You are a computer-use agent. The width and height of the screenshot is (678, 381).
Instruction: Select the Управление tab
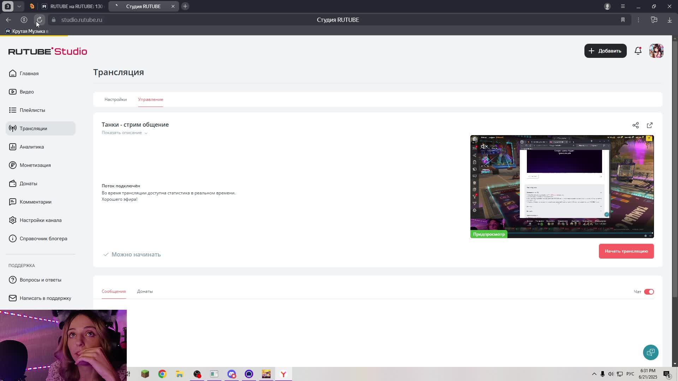pos(150,99)
